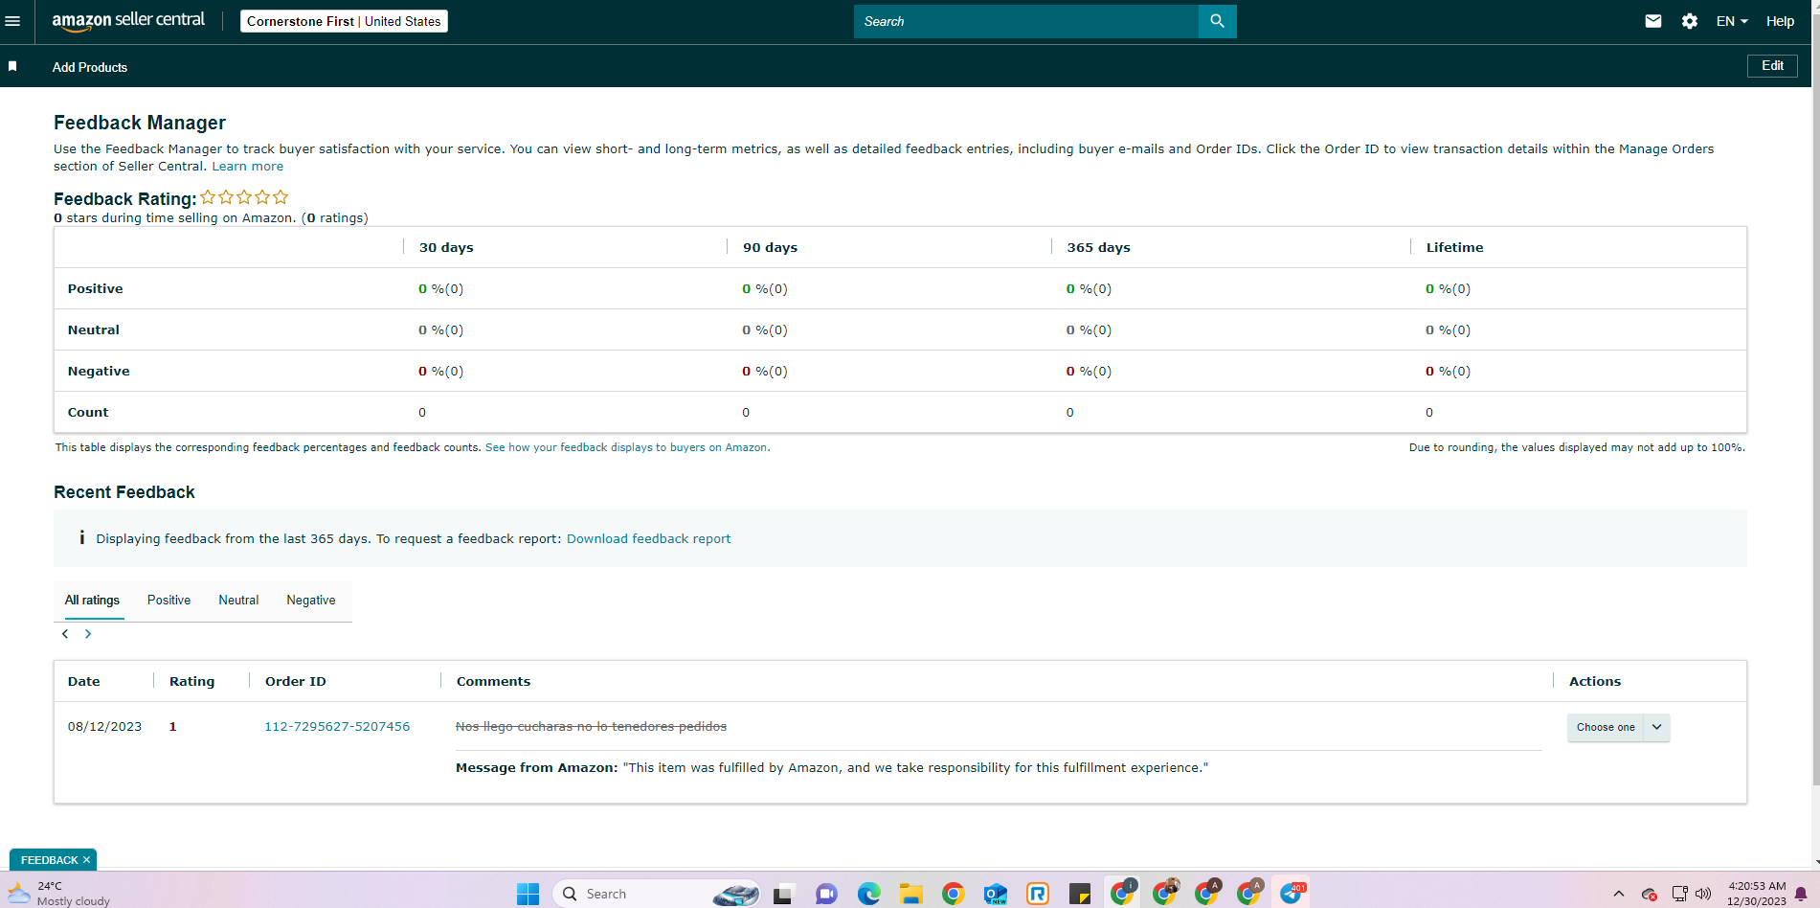Focus the Seller Central search field
This screenshot has width=1820, height=908.
pos(1026,21)
